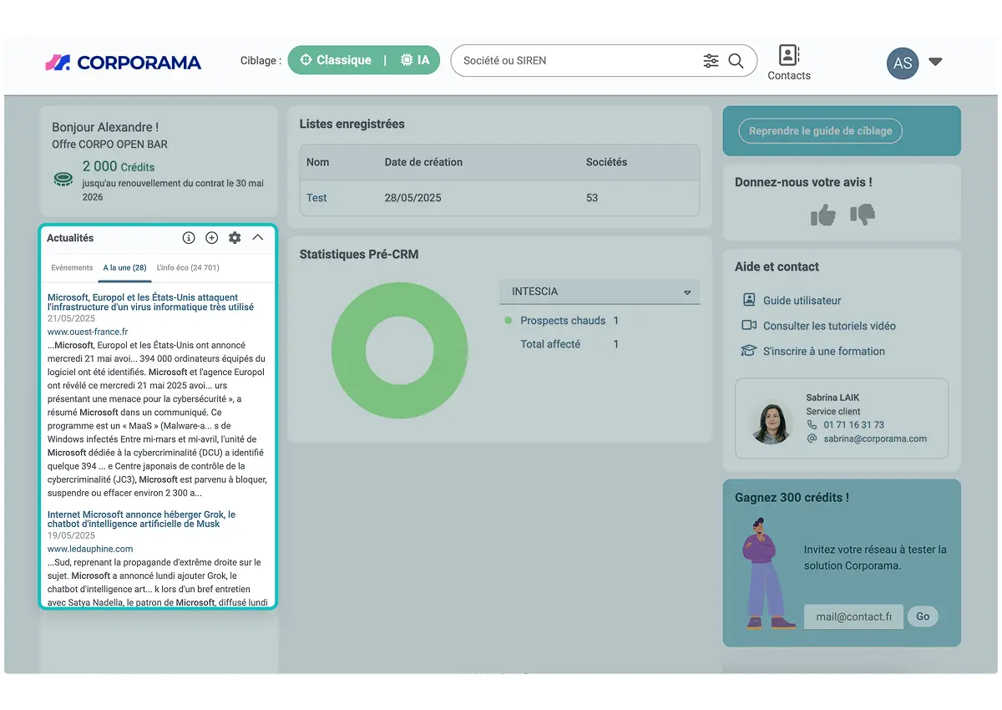This screenshot has height=710, width=1002.
Task: Click Reprendre le guide de ciblage button
Action: (820, 131)
